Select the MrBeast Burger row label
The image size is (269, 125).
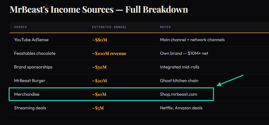point(30,81)
